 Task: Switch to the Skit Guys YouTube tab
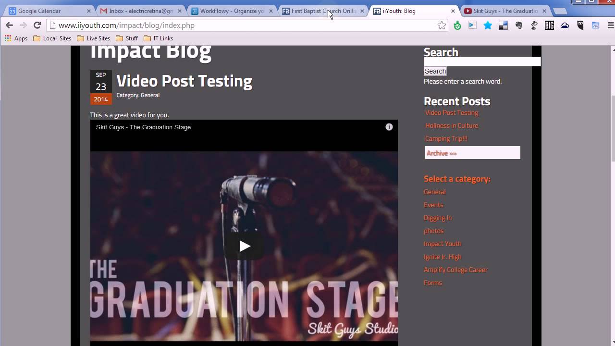[x=504, y=11]
